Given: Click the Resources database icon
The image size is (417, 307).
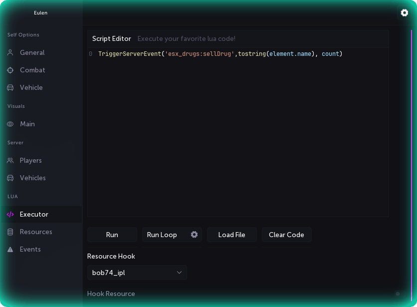Looking at the screenshot, I should click(x=10, y=232).
